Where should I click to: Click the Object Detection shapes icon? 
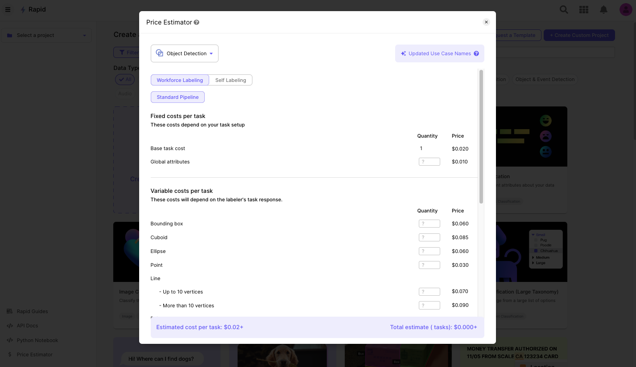(x=159, y=53)
